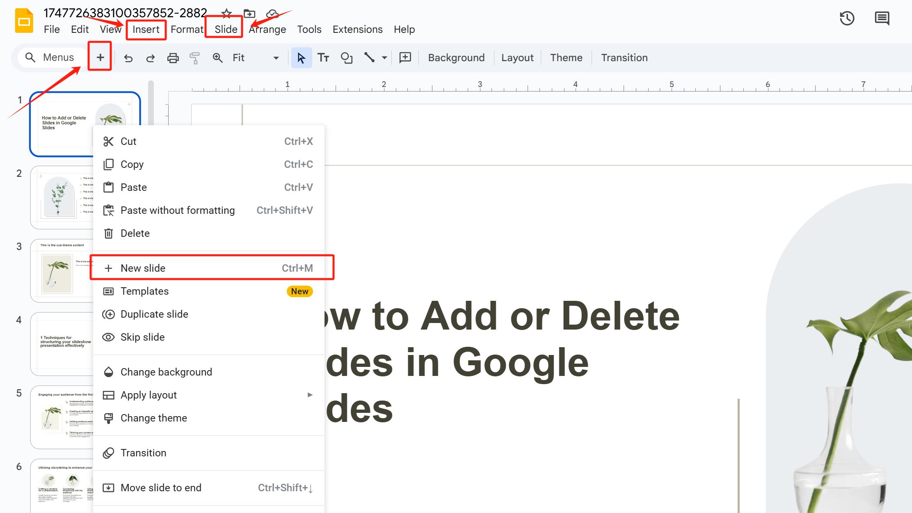
Task: Click the redo arrow
Action: click(x=151, y=58)
